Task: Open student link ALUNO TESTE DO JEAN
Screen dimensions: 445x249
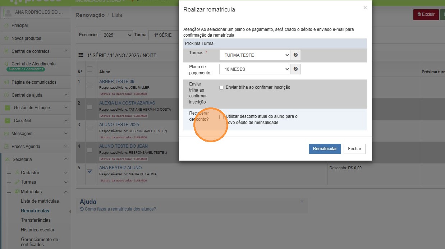Action: coord(123,146)
